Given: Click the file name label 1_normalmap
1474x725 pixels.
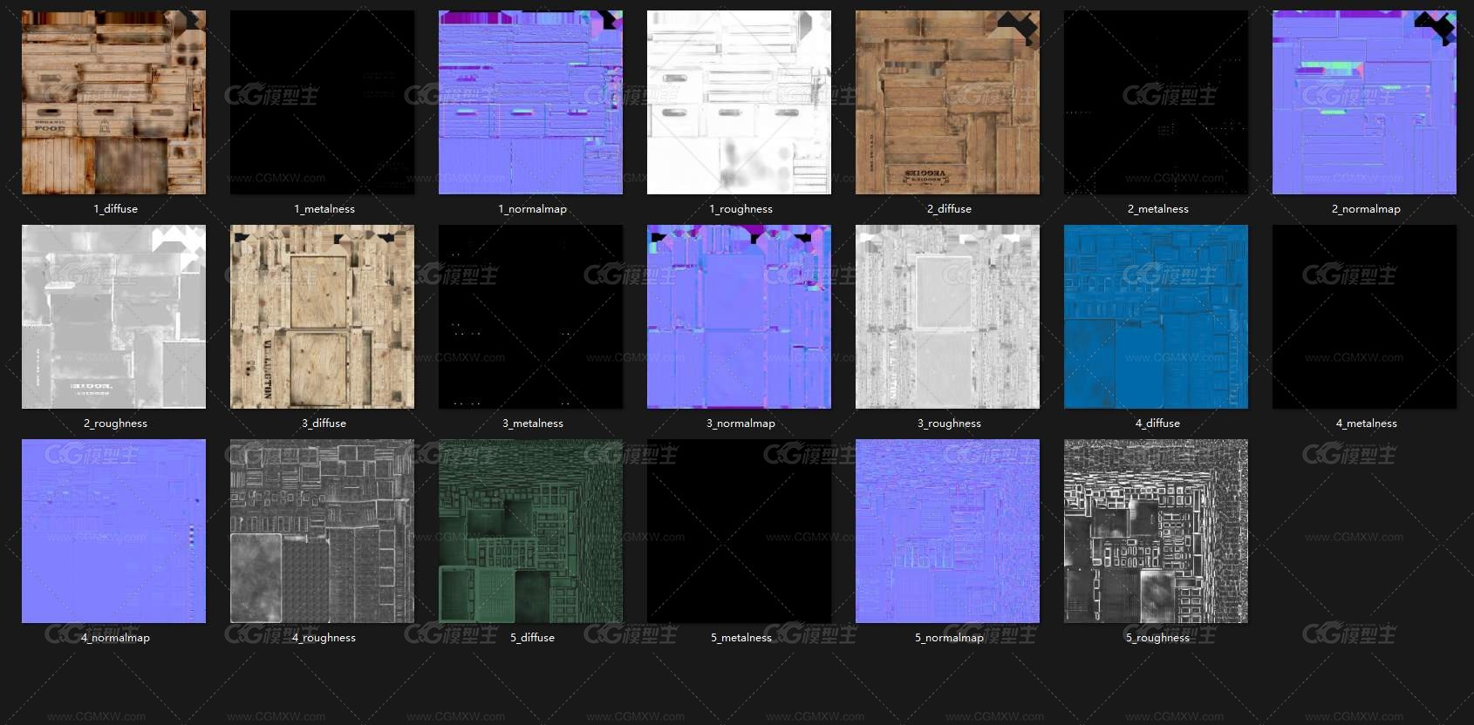Looking at the screenshot, I should click(x=532, y=209).
